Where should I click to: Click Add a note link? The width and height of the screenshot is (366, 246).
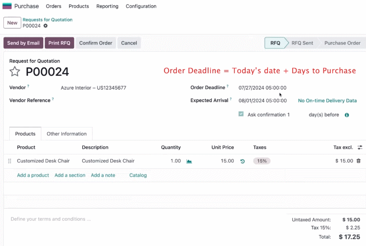point(103,175)
